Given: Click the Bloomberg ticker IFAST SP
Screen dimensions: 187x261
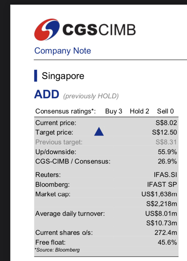Looking at the screenshot, I should pos(162,184).
